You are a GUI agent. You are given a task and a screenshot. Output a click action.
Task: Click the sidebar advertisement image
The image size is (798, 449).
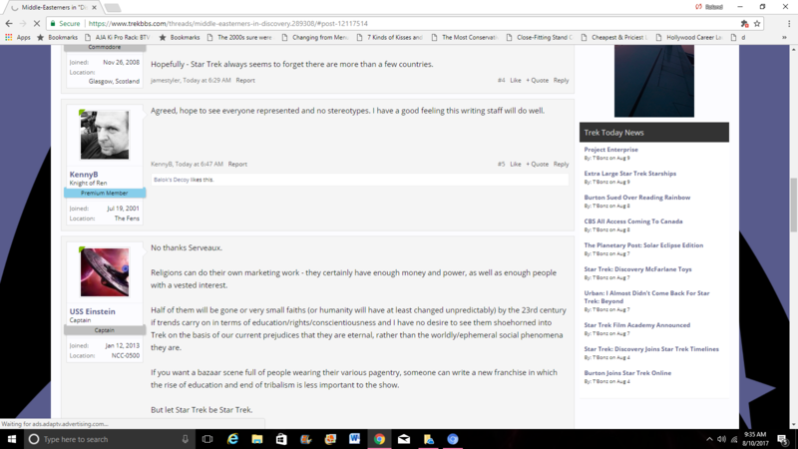654,81
